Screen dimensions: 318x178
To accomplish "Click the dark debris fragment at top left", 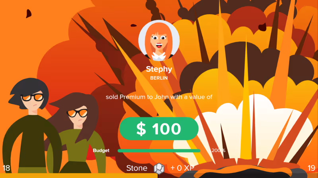I will [29, 13].
